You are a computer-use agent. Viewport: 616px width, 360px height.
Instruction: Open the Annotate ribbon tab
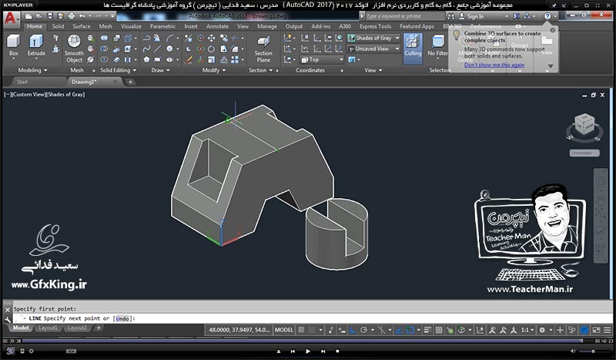217,26
